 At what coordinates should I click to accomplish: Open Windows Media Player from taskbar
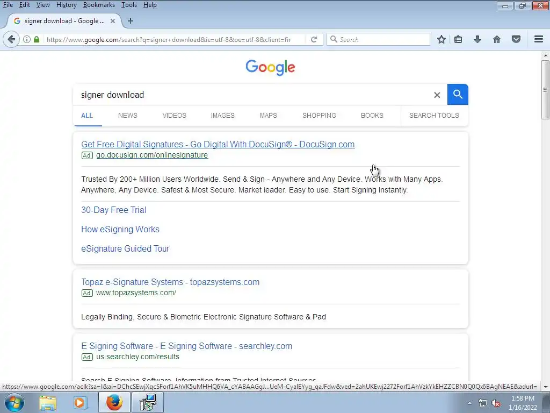79,403
